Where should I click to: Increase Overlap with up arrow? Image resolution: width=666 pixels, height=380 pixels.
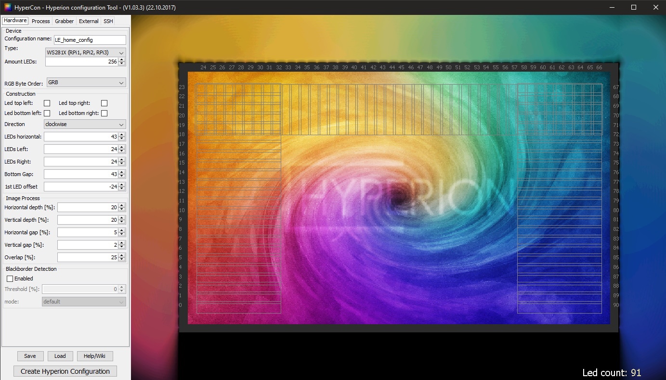122,255
